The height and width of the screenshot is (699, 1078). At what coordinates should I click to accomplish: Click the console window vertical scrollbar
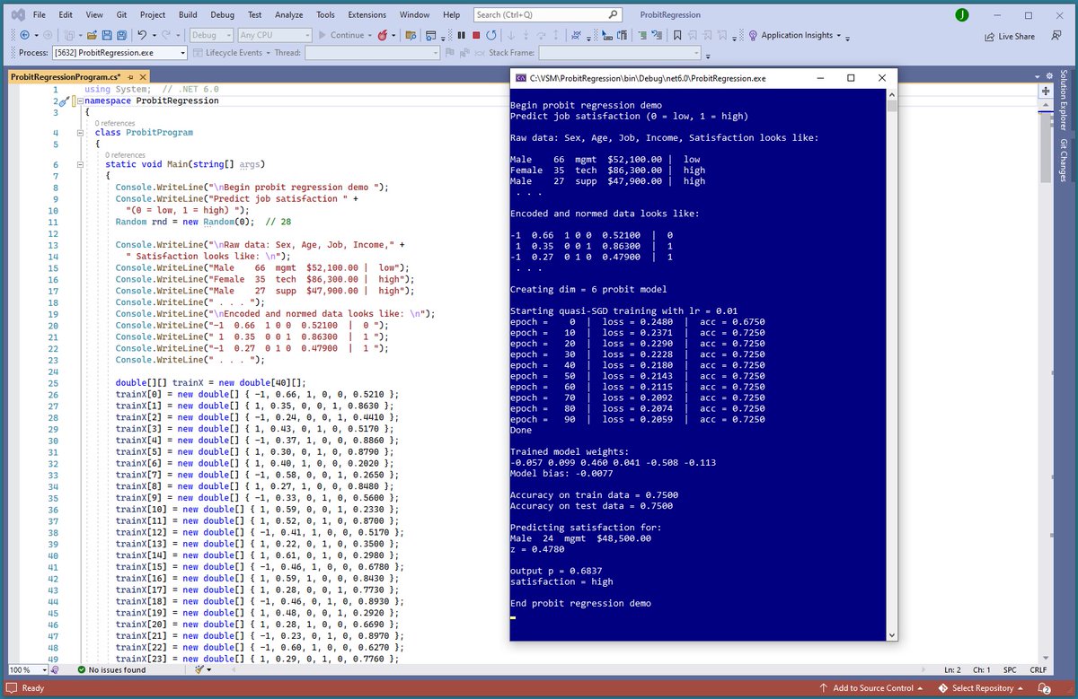click(x=892, y=365)
